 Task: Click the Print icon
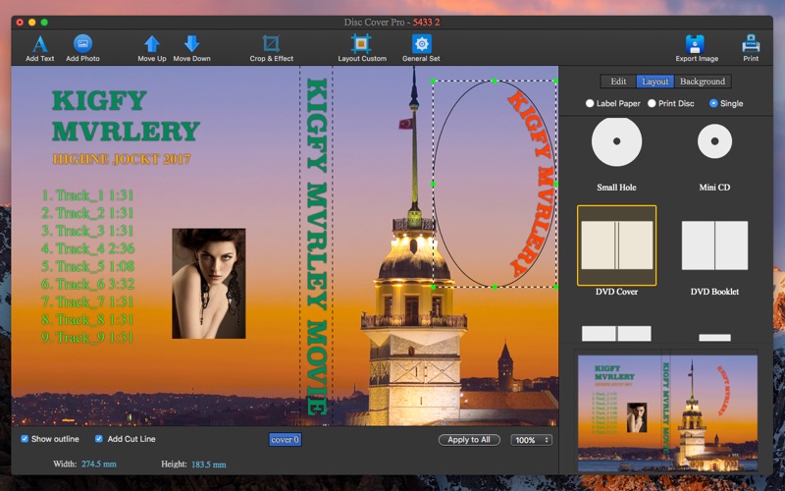tap(751, 44)
